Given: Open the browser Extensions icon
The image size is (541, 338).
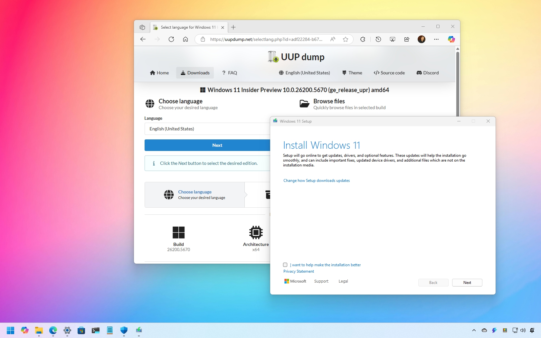Looking at the screenshot, I should tap(363, 39).
